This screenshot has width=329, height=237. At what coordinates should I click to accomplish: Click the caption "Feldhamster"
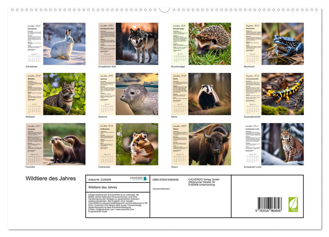pos(104,167)
